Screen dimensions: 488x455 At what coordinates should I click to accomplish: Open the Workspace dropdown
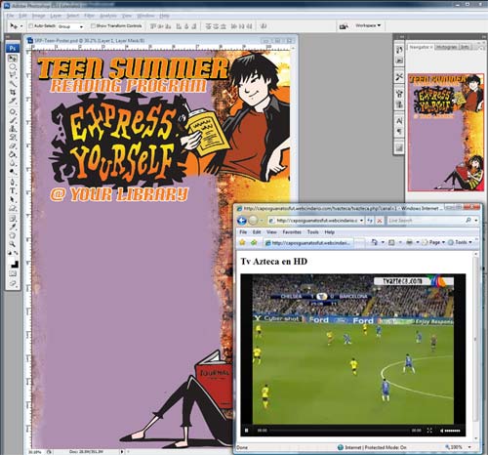tap(368, 25)
